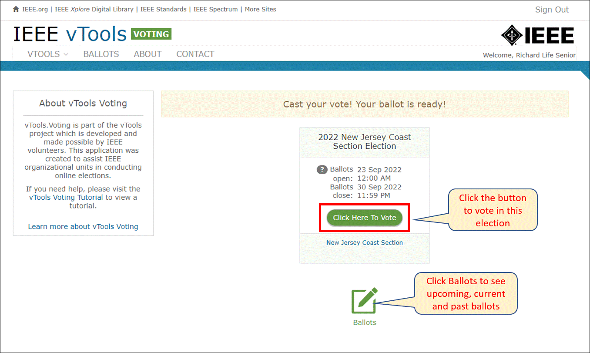Click the 23 Sep 2022 ballot open date
This screenshot has width=590, height=353.
[379, 170]
